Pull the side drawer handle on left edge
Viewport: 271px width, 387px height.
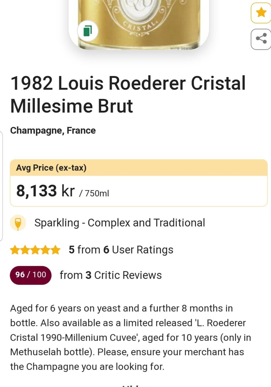(1, 186)
